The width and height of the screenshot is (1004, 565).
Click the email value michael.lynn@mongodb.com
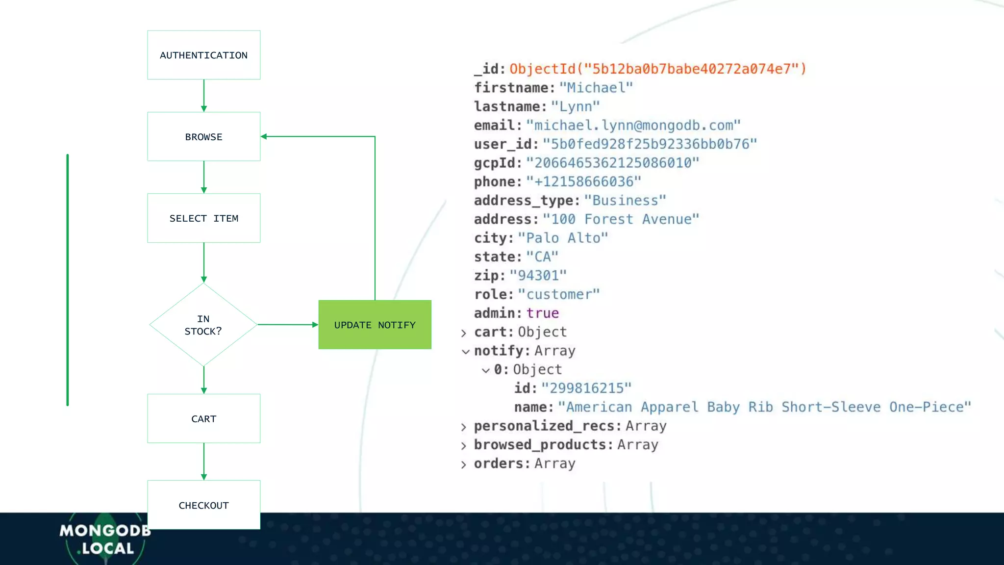[x=633, y=126]
